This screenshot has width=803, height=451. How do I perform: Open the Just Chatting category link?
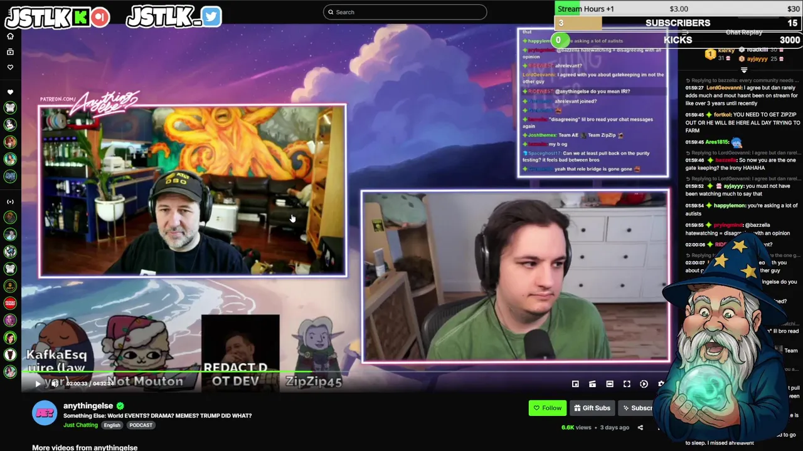coord(80,425)
